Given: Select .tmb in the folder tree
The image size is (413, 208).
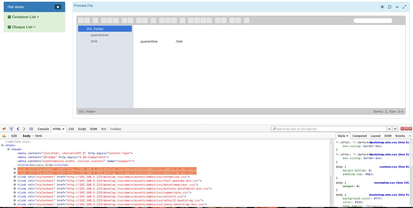Looking at the screenshot, I should 93,41.
